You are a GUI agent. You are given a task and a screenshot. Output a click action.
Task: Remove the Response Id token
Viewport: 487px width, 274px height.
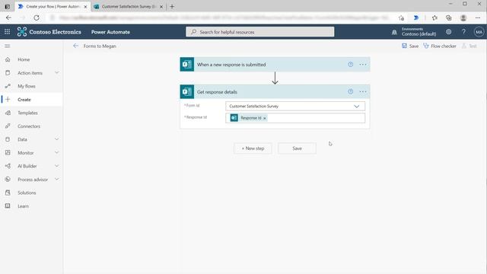pyautogui.click(x=265, y=118)
